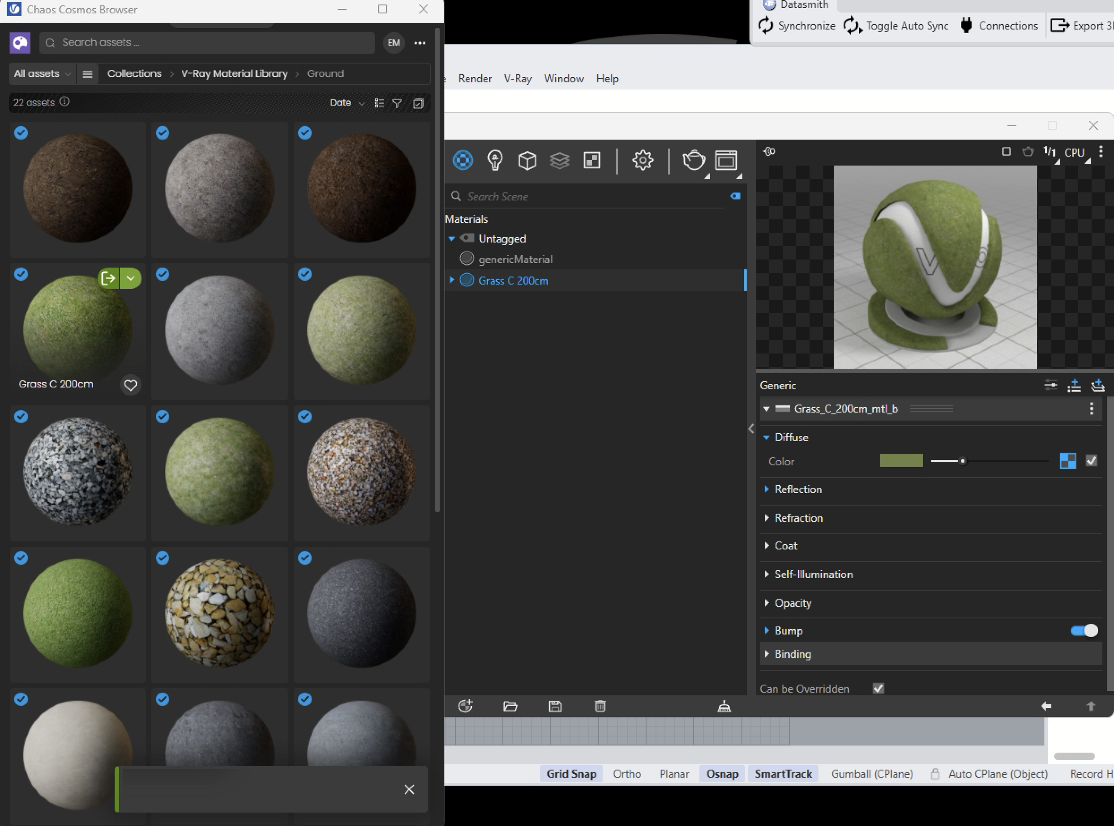Image resolution: width=1114 pixels, height=826 pixels.
Task: Toggle SmartTrack in status bar
Action: coord(784,774)
